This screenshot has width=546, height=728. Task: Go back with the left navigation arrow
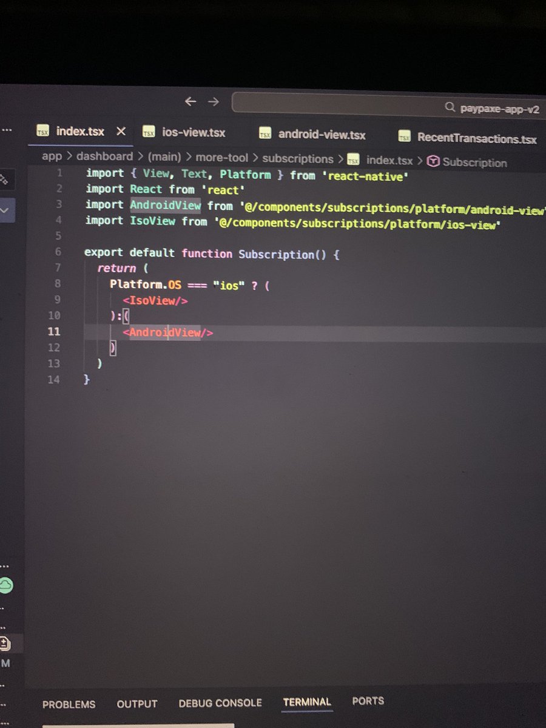[190, 102]
